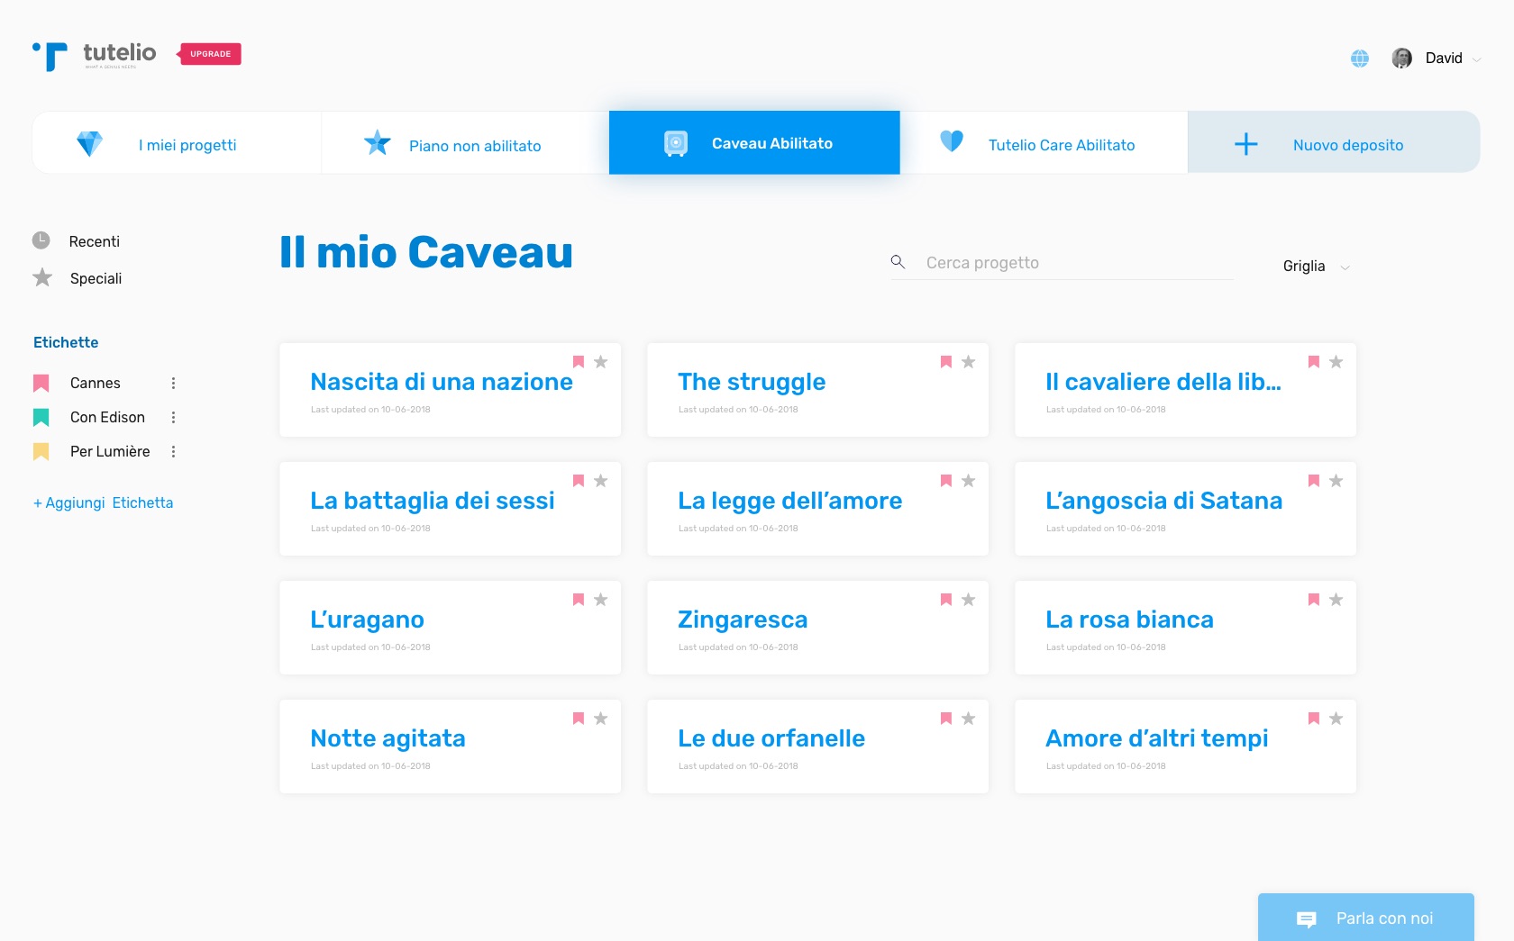Click Aggiungi Etichetta link

tap(104, 502)
